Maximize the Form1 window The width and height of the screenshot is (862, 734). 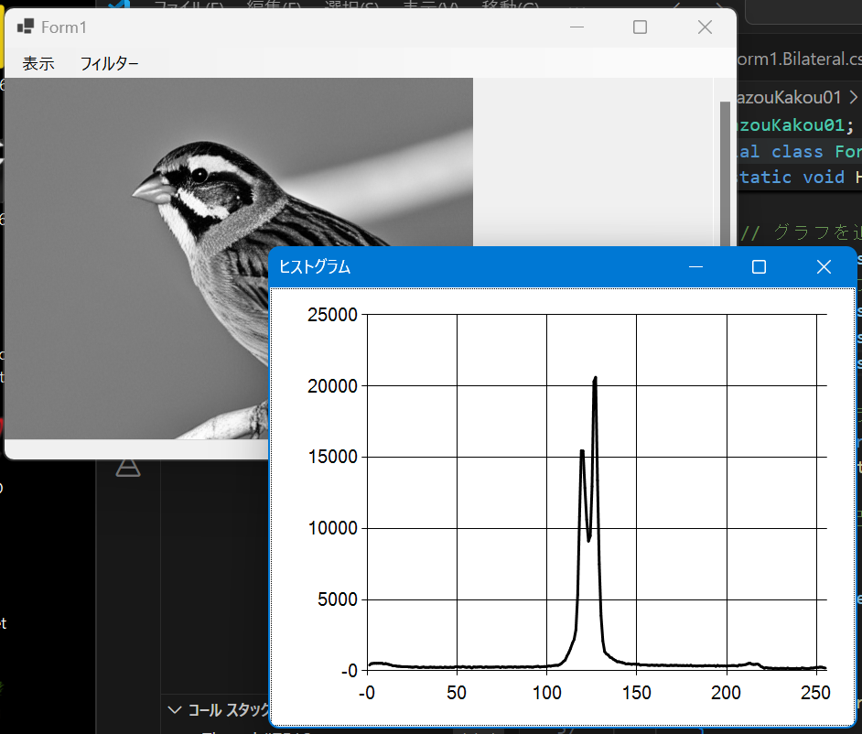tap(640, 27)
